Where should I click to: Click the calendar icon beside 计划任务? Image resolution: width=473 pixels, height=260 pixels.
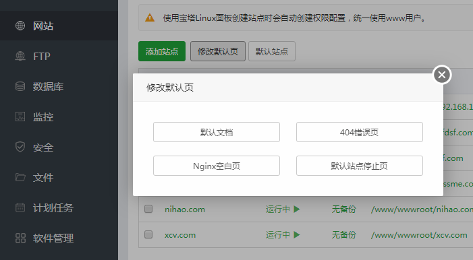(x=20, y=207)
